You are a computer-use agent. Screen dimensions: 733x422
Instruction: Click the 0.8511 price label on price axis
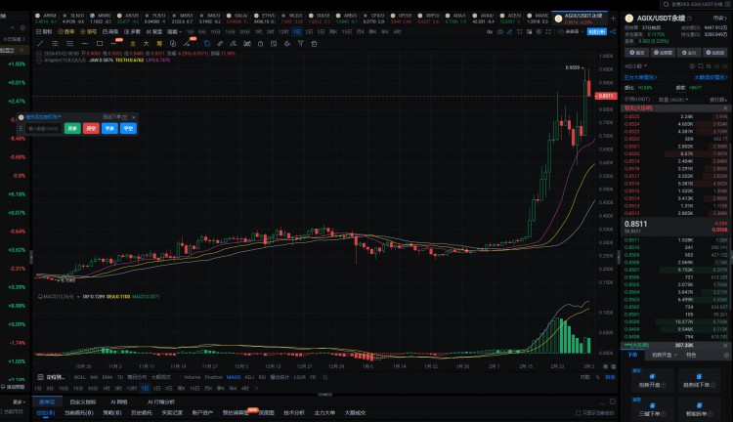click(606, 96)
